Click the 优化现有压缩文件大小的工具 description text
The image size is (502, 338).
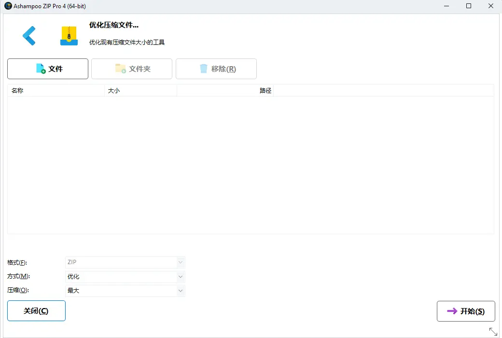[x=127, y=42]
